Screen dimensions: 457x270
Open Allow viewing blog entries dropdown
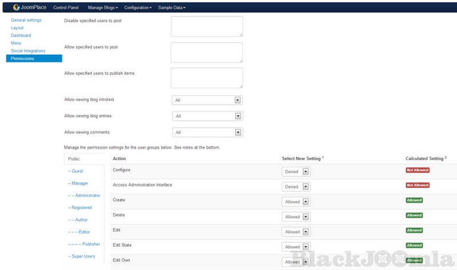(207, 116)
